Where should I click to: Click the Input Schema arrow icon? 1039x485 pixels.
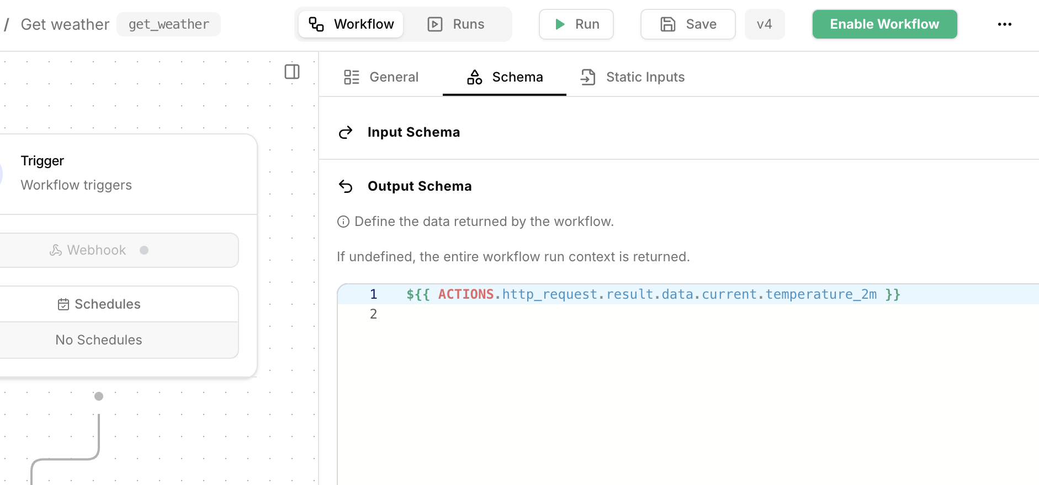click(x=346, y=132)
